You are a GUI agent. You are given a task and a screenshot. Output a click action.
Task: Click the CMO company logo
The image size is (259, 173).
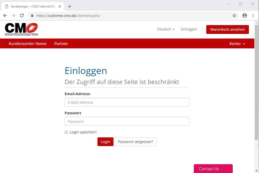[21, 29]
